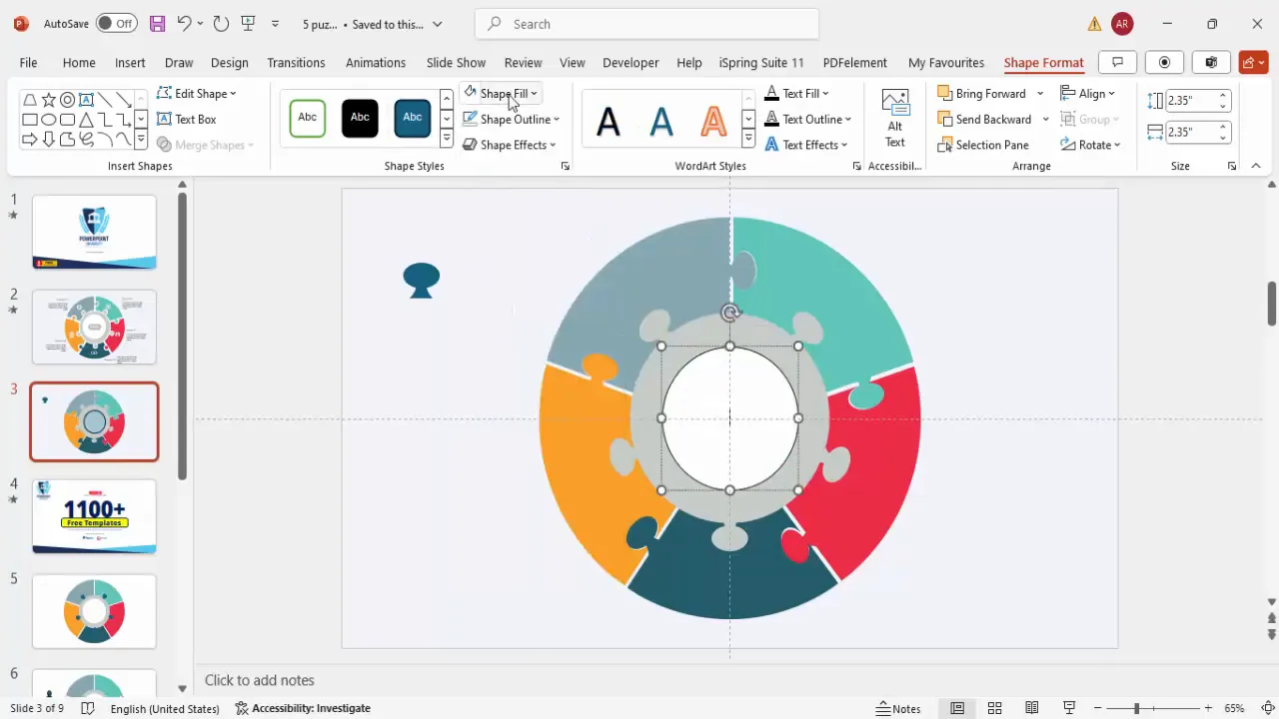Select the star shape in Insert Shapes
The height and width of the screenshot is (719, 1279).
[x=48, y=100]
